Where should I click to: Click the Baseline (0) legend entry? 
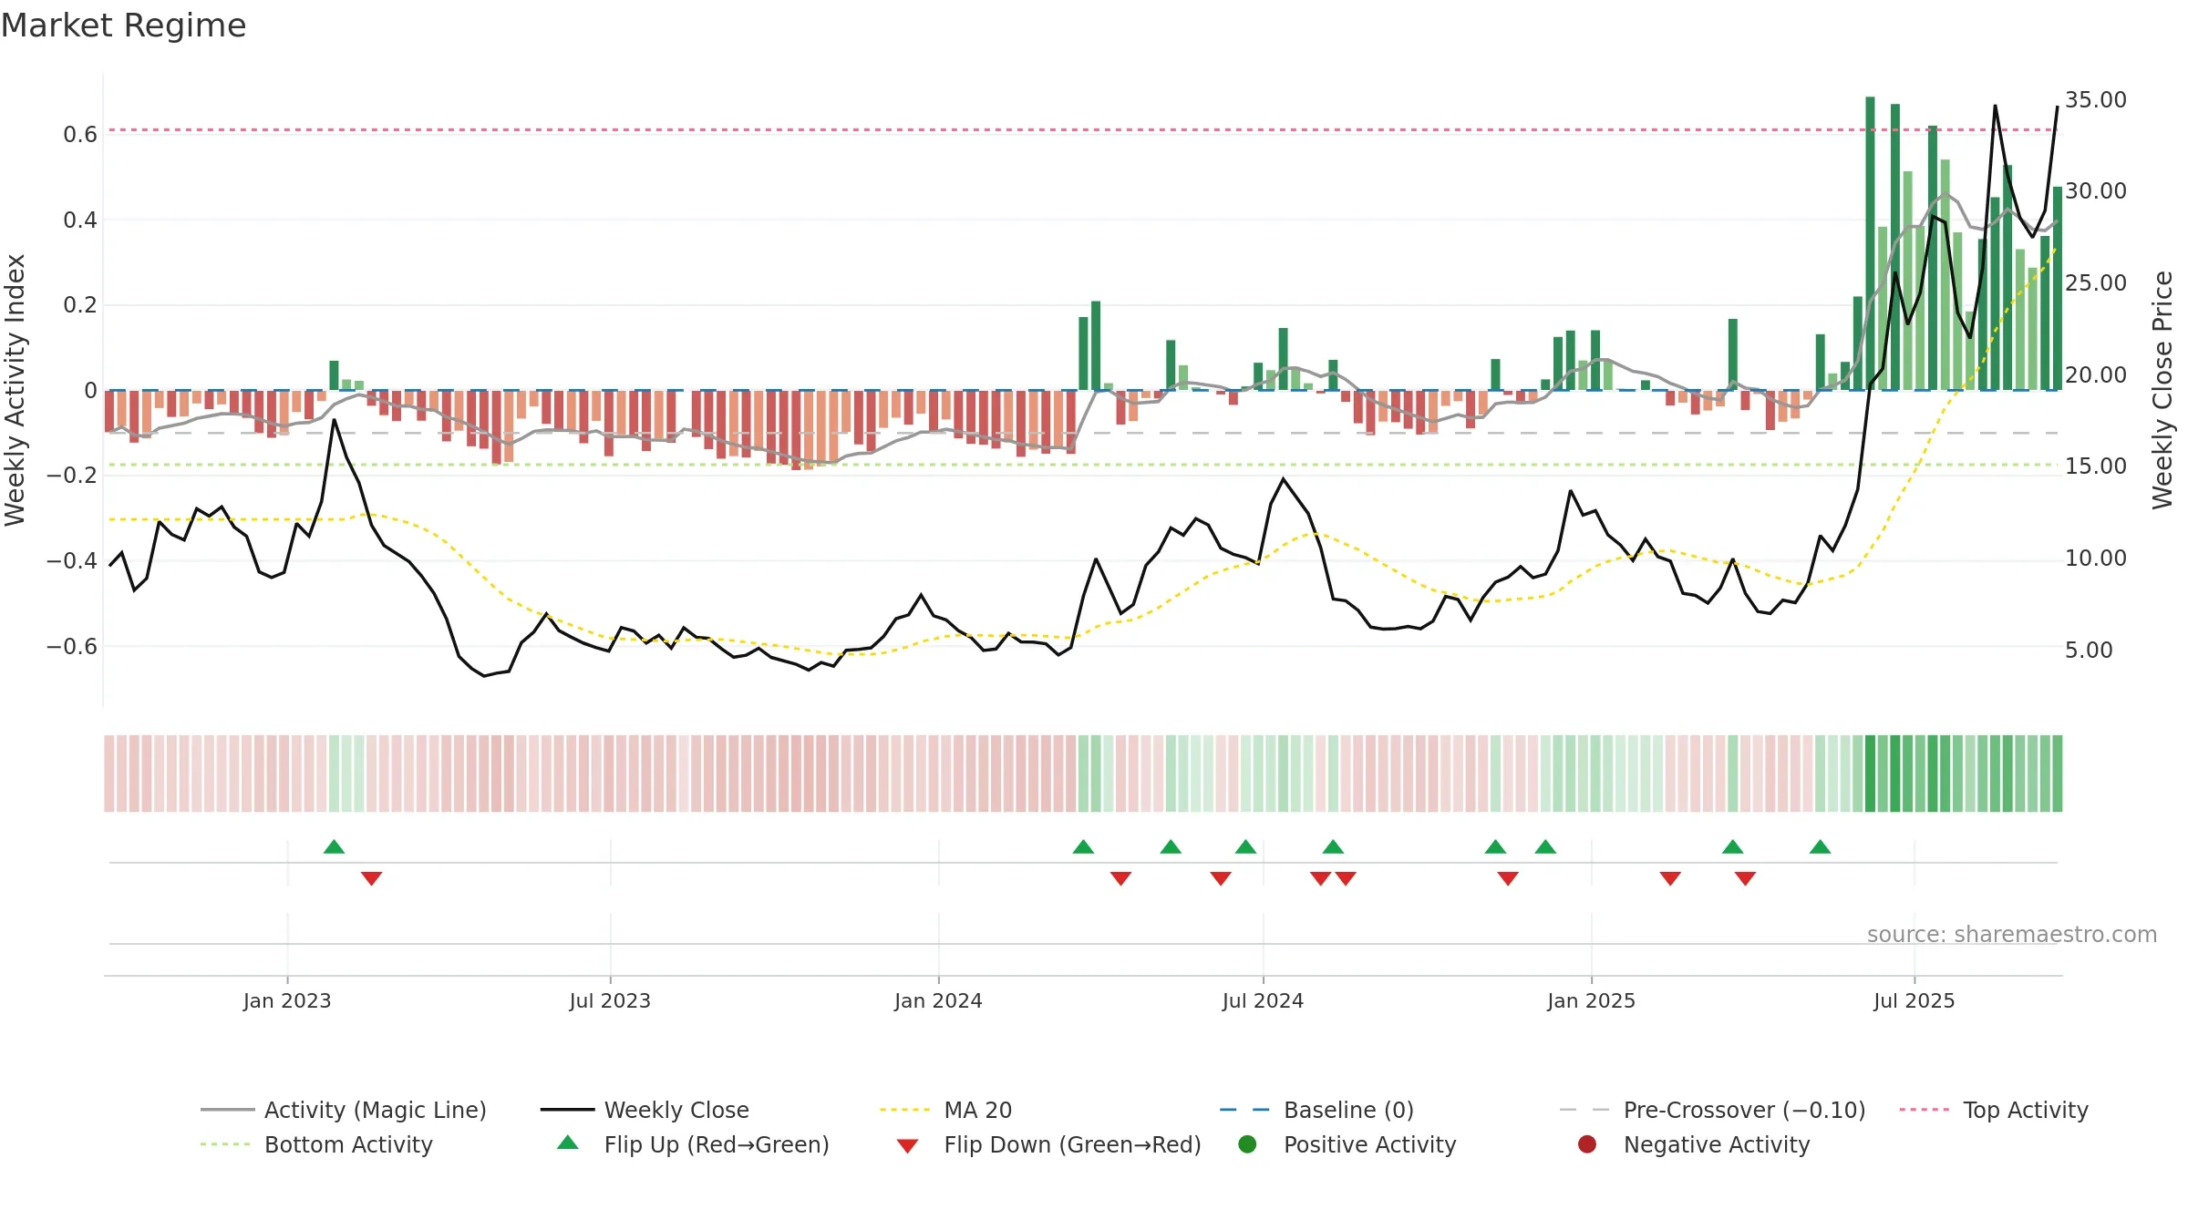click(1316, 1110)
